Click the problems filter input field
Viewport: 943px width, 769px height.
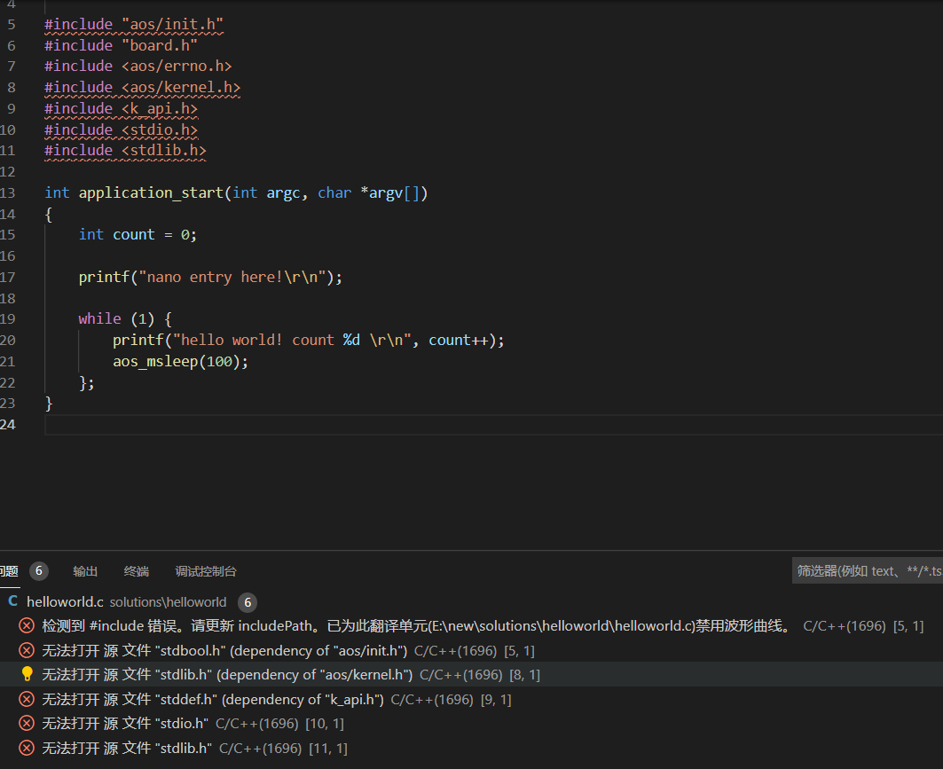tap(867, 570)
